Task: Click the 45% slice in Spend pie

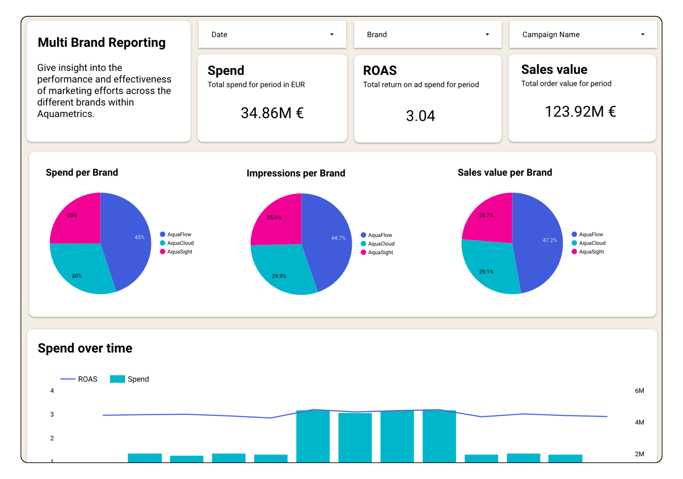Action: [128, 240]
